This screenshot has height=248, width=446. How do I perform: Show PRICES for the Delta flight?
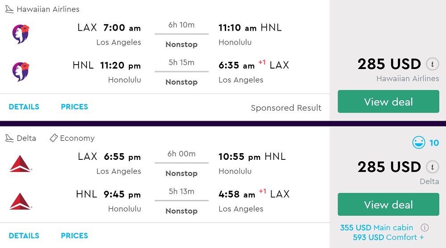click(74, 236)
